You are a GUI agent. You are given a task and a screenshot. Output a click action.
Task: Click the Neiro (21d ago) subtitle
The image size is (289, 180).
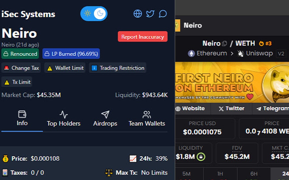click(x=20, y=45)
